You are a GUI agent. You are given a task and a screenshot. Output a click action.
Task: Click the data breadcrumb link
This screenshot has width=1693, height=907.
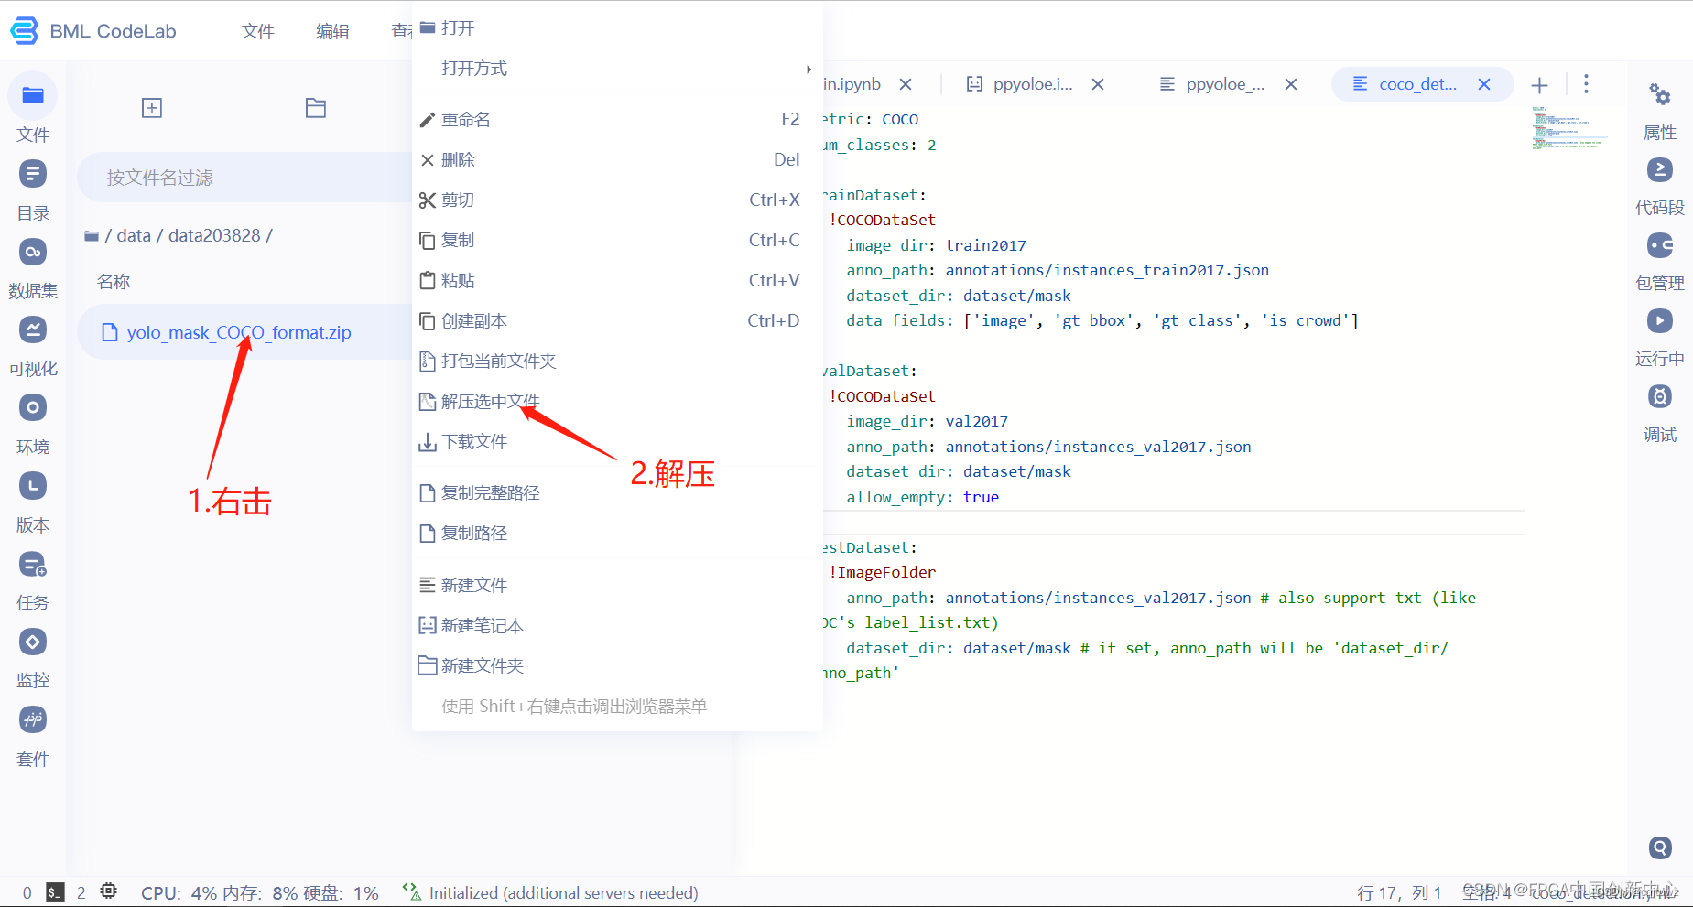coord(134,236)
